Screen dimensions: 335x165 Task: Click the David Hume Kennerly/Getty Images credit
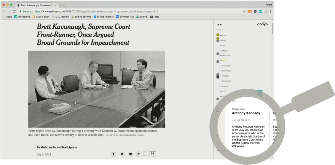tap(125, 135)
